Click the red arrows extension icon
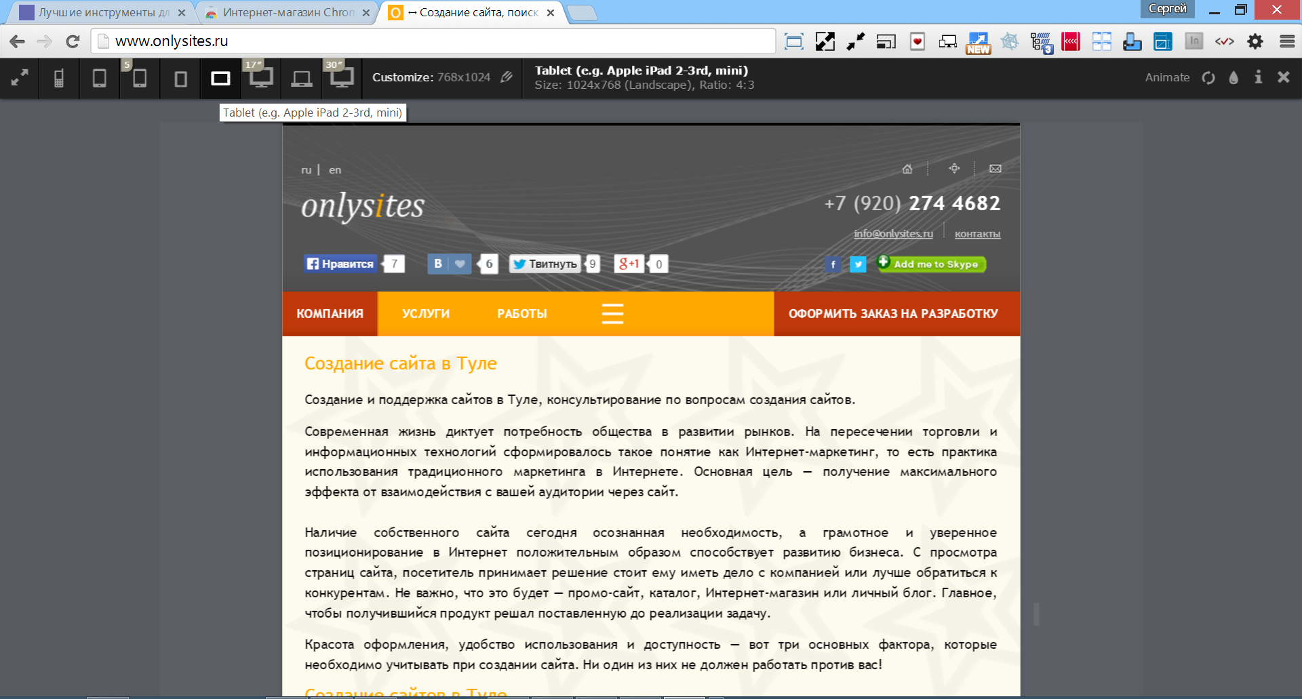The height and width of the screenshot is (699, 1302). pyautogui.click(x=1071, y=41)
